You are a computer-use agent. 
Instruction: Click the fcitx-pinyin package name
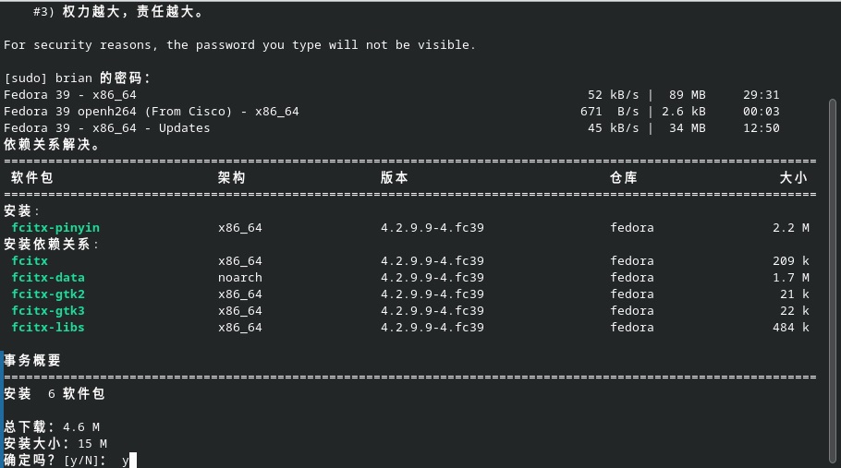[x=55, y=228]
